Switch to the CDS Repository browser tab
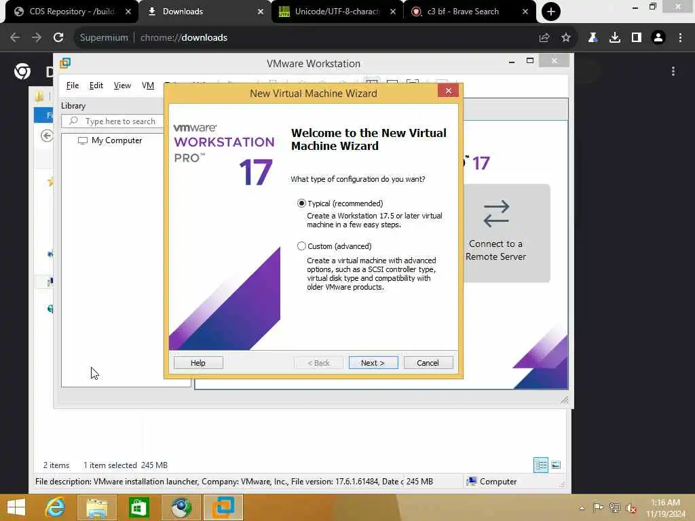Screen dimensions: 695x521 72,12
